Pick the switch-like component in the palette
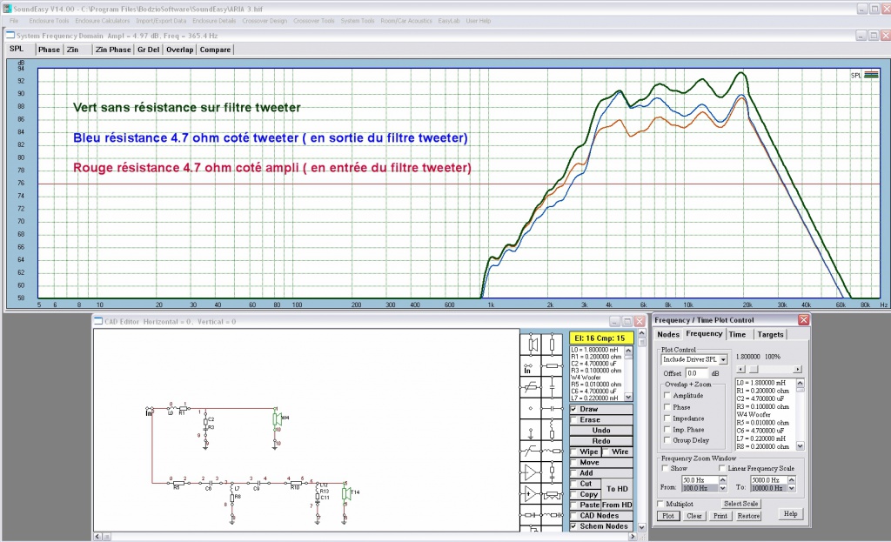 (x=531, y=451)
